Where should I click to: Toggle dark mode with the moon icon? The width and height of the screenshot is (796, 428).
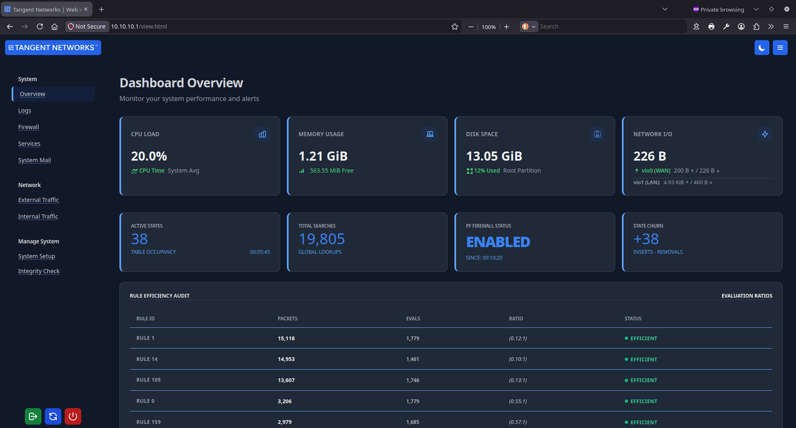(x=762, y=47)
